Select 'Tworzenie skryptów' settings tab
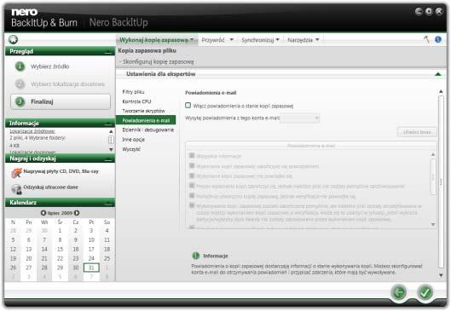 [143, 111]
